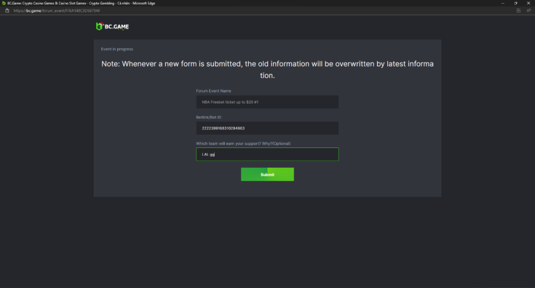Screen dimensions: 535x288
Task: Activate the Read aloud icon in address bar
Action: tap(528, 10)
